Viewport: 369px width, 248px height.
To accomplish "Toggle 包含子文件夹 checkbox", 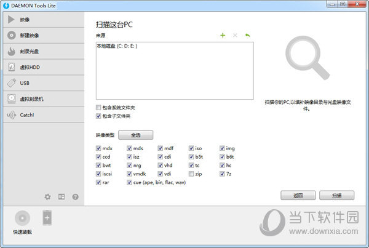I will tap(98, 116).
